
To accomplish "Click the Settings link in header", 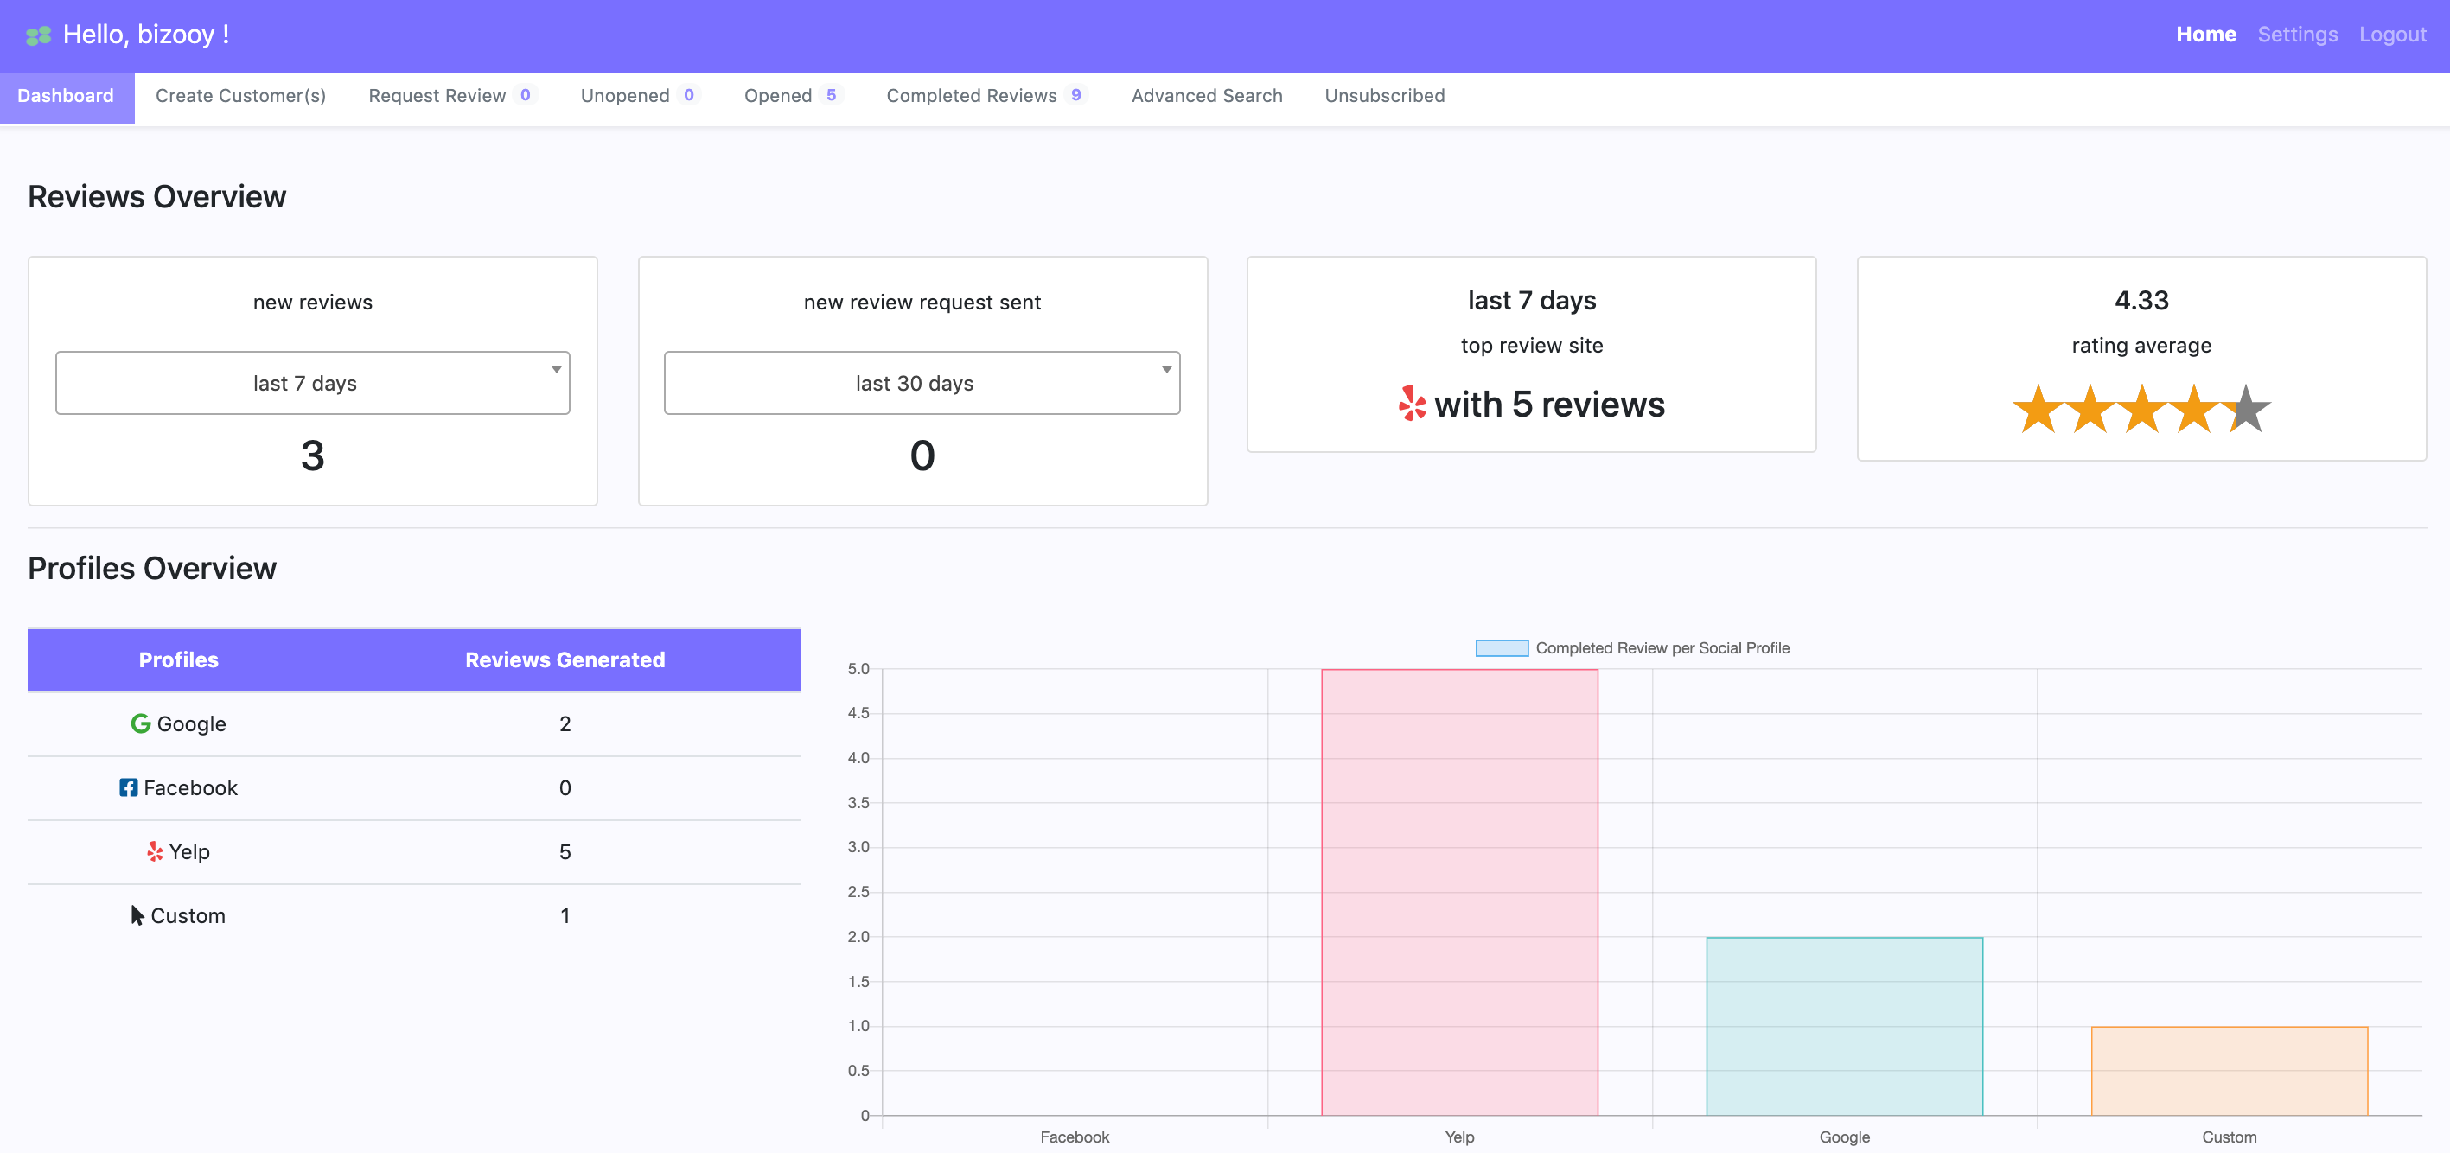I will pos(2297,35).
